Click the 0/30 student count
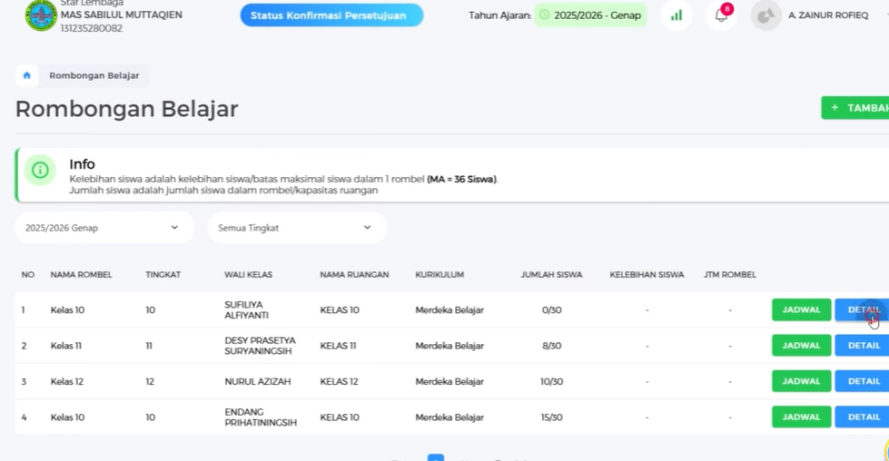 (552, 310)
